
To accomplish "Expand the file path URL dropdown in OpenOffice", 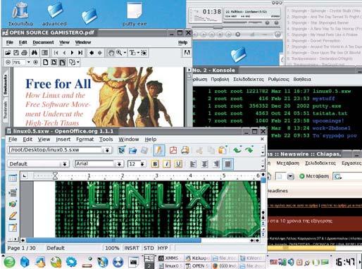I will pyautogui.click(x=107, y=150).
